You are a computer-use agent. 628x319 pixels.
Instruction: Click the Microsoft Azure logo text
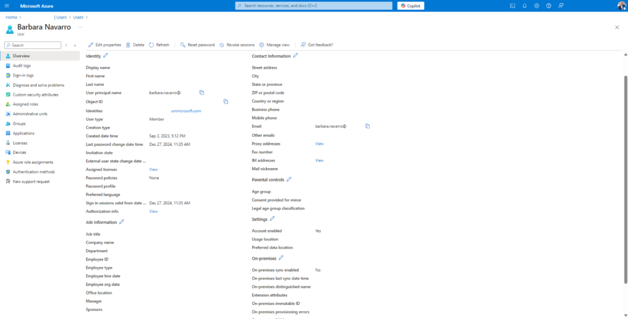click(x=36, y=6)
